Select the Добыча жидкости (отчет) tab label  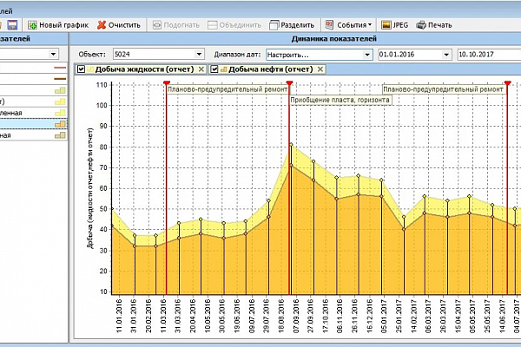144,69
